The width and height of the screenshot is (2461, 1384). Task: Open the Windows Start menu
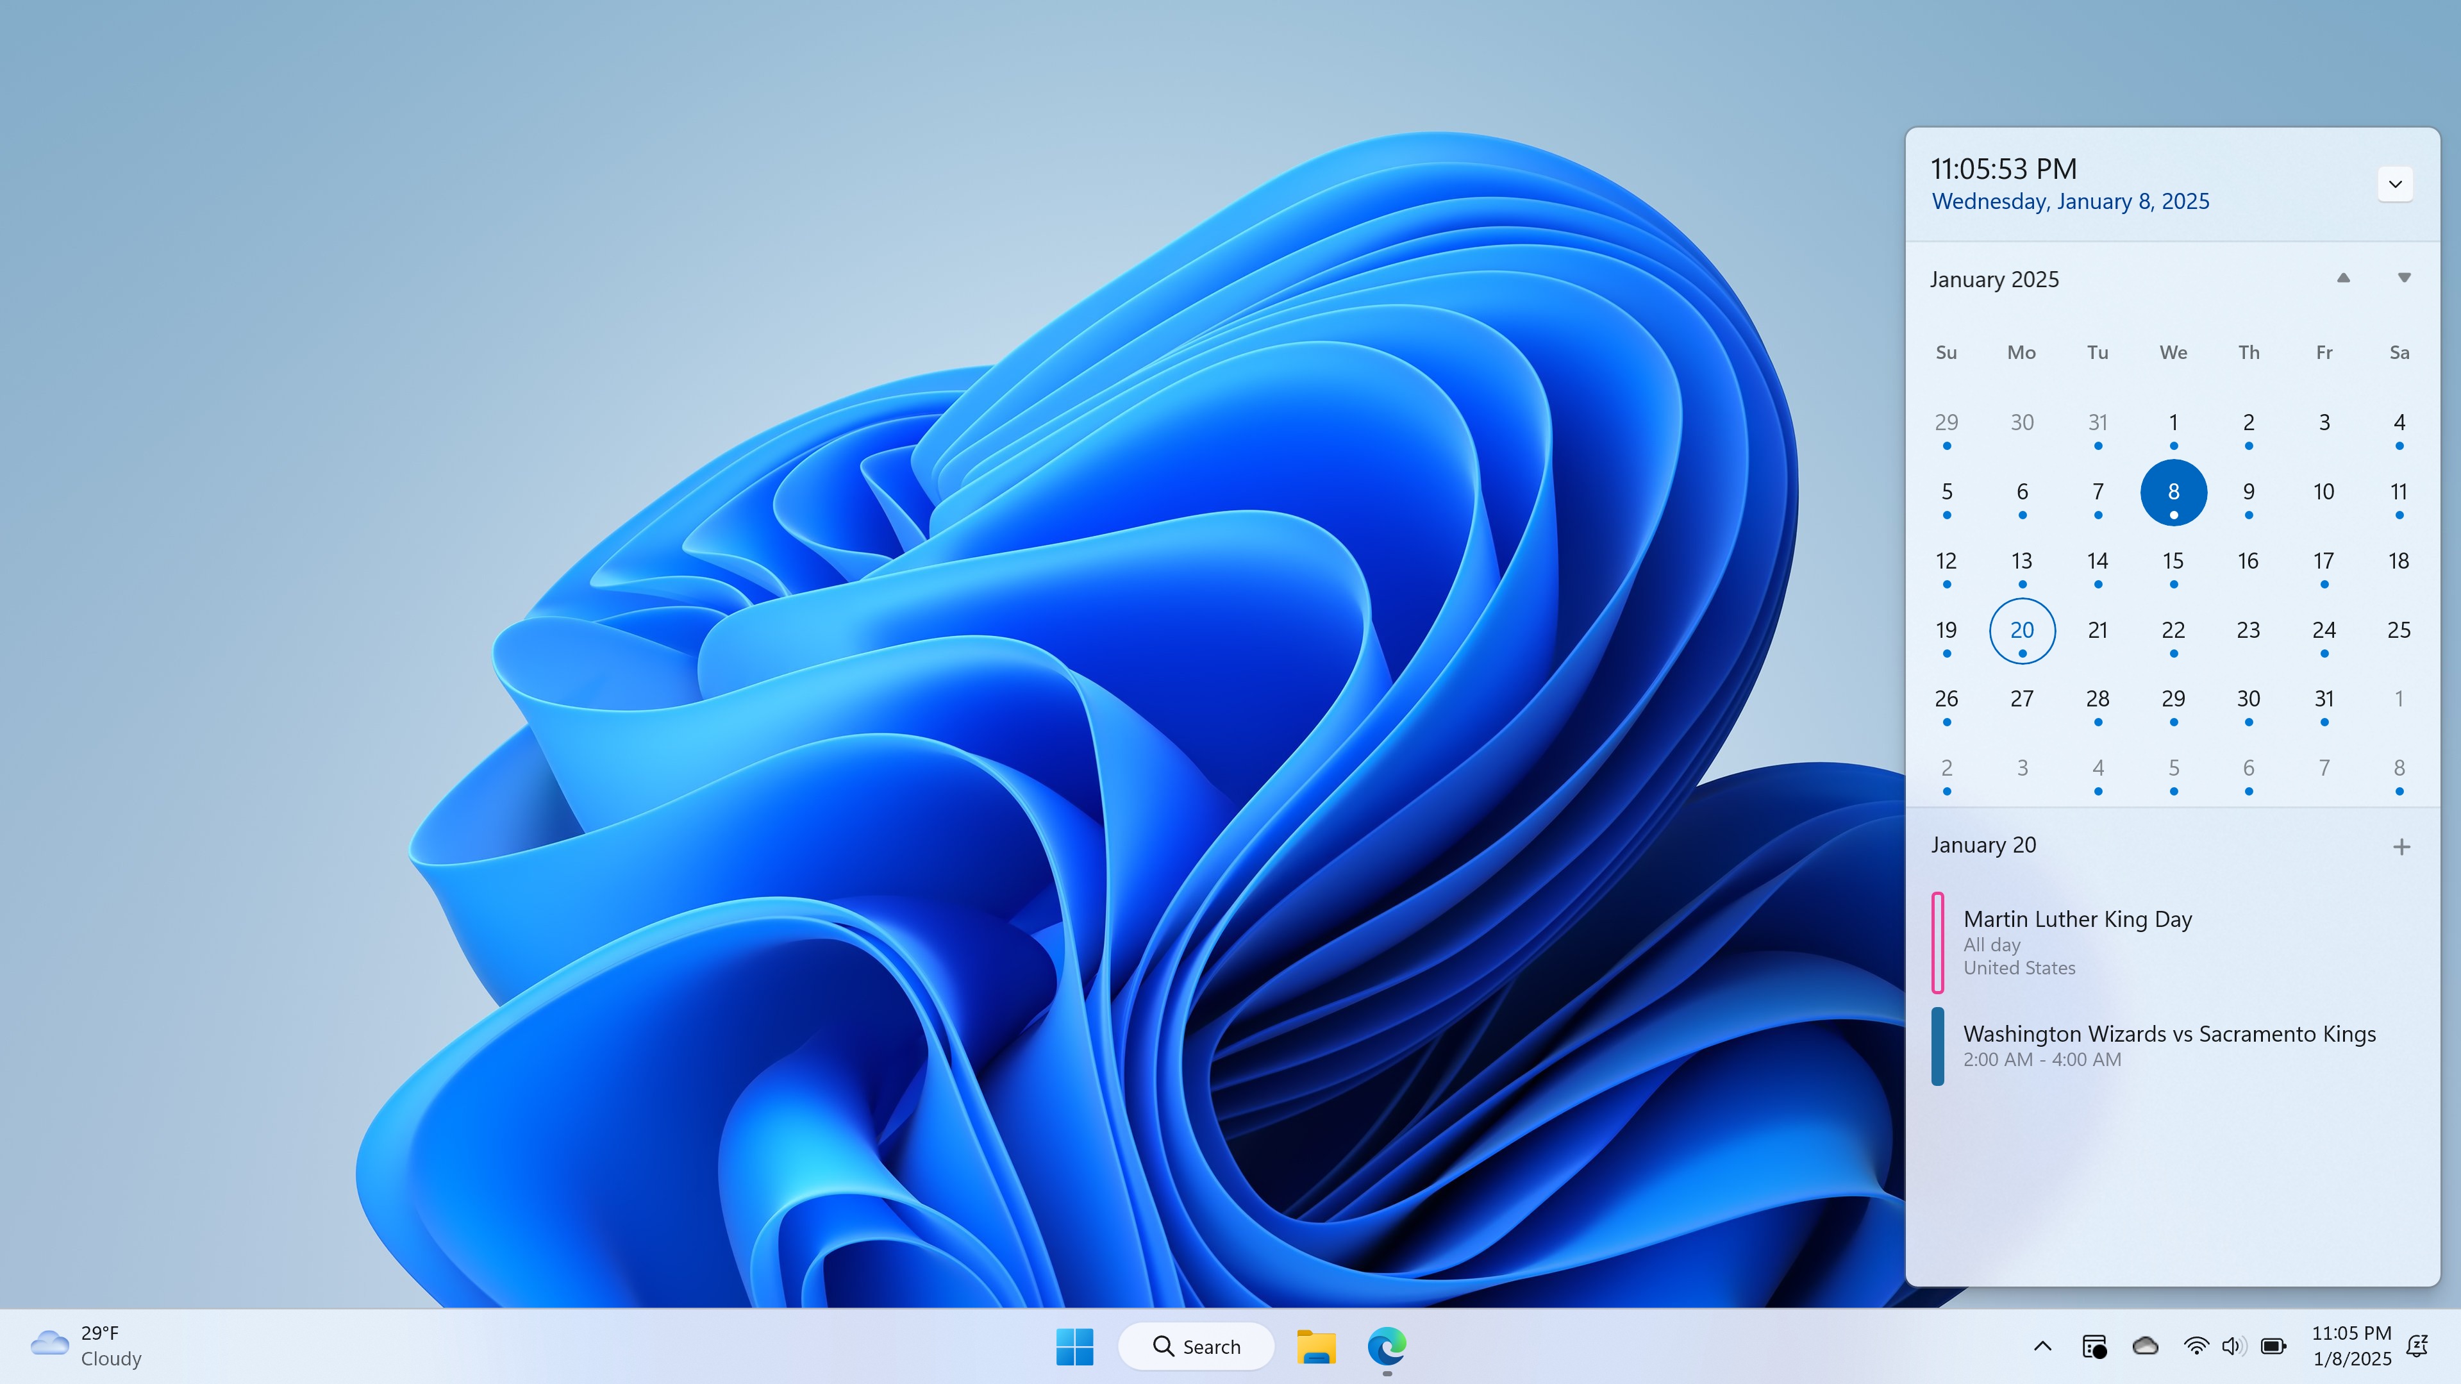[1075, 1347]
